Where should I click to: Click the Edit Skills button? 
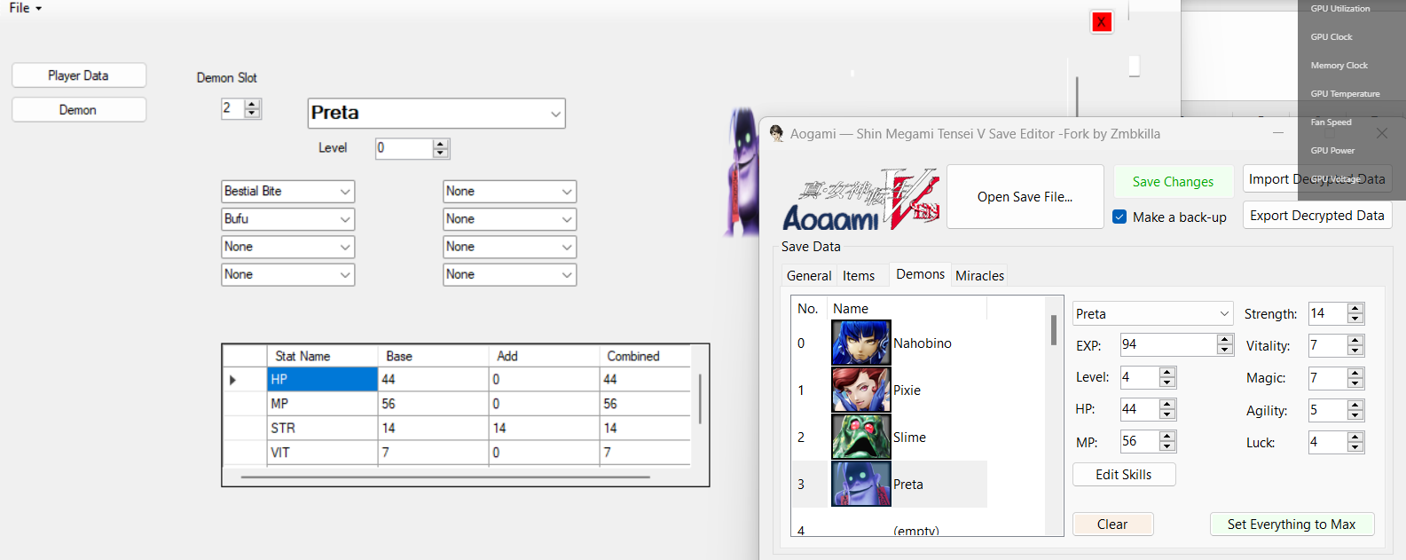pos(1124,474)
